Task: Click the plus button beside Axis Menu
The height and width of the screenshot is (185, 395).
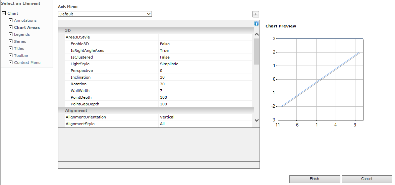Action: coord(256,14)
